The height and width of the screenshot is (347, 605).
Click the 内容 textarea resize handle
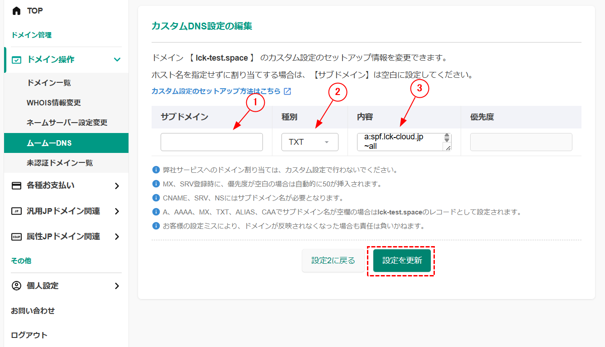tap(448, 147)
